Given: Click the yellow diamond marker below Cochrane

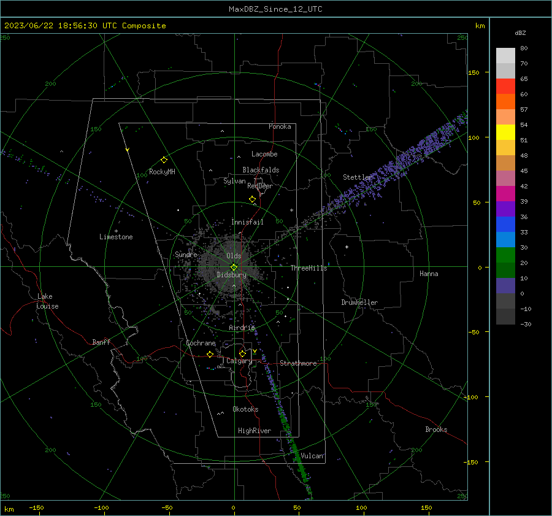Looking at the screenshot, I should click(x=210, y=355).
